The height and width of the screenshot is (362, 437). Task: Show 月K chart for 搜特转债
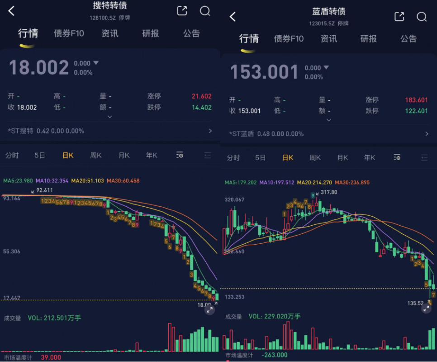(x=124, y=155)
